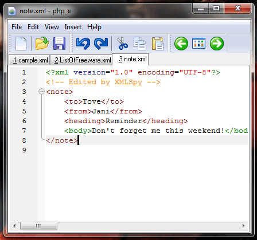Click line number 9 in the margin
Screen dimensions: 257x240
[24, 150]
